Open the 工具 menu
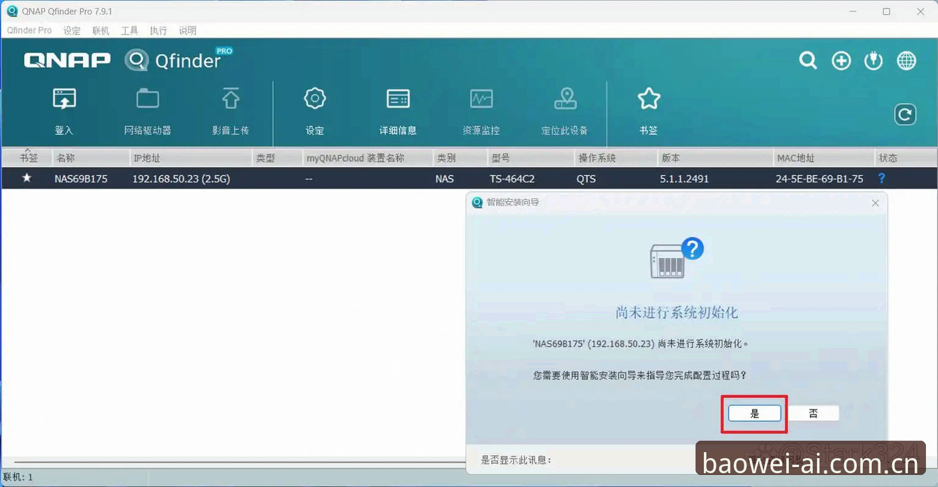The width and height of the screenshot is (938, 487). pos(129,30)
